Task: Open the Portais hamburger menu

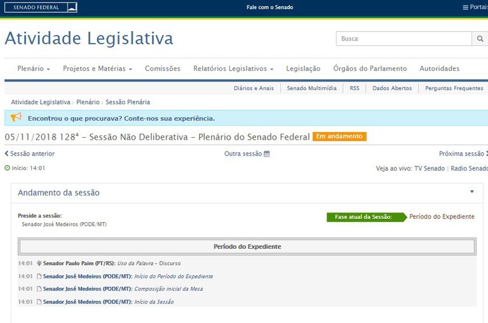Action: point(475,8)
